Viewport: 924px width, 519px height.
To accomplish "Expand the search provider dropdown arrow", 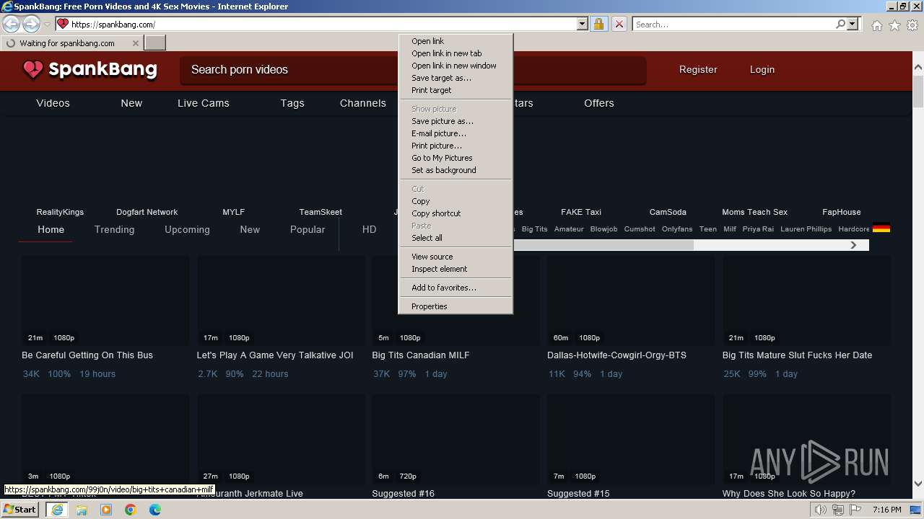I will tap(853, 25).
